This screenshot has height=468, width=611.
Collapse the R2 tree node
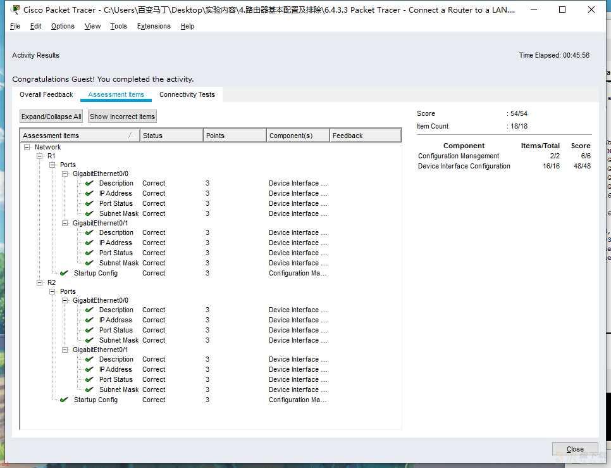click(40, 282)
